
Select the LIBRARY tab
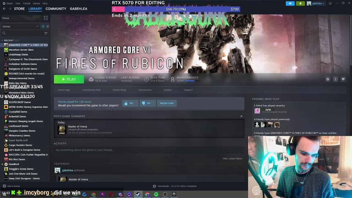35,9
